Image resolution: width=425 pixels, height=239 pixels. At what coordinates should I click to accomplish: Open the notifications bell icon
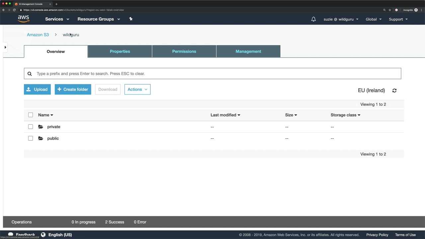[x=313, y=19]
